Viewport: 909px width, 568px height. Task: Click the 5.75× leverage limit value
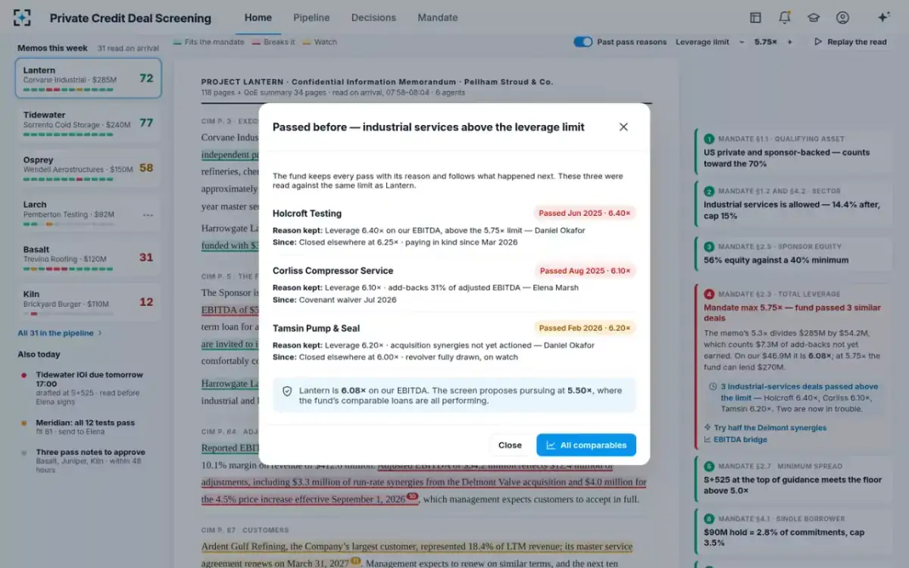(765, 42)
